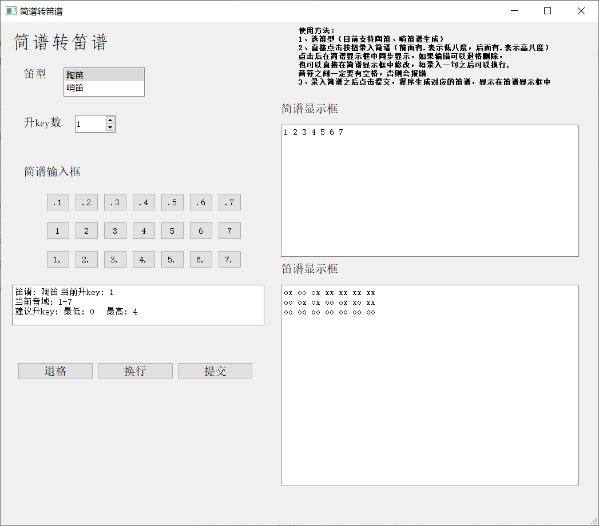Decrement 升key数 using the down arrow
The height and width of the screenshot is (526, 599).
pyautogui.click(x=109, y=127)
